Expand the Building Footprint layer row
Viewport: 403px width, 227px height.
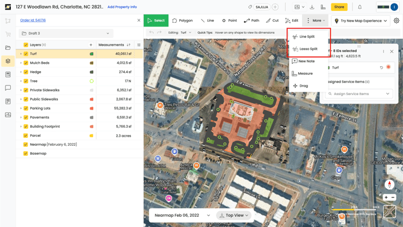(x=21, y=126)
